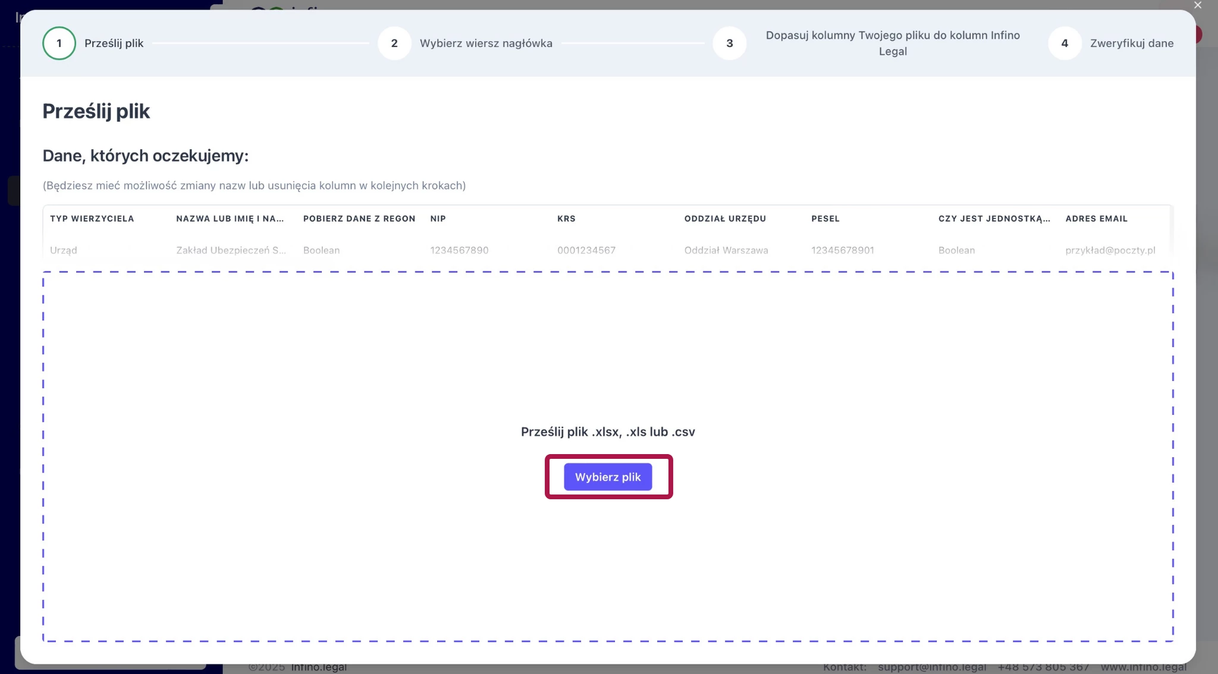1218x674 pixels.
Task: Click the PESEL column header
Action: pos(825,219)
